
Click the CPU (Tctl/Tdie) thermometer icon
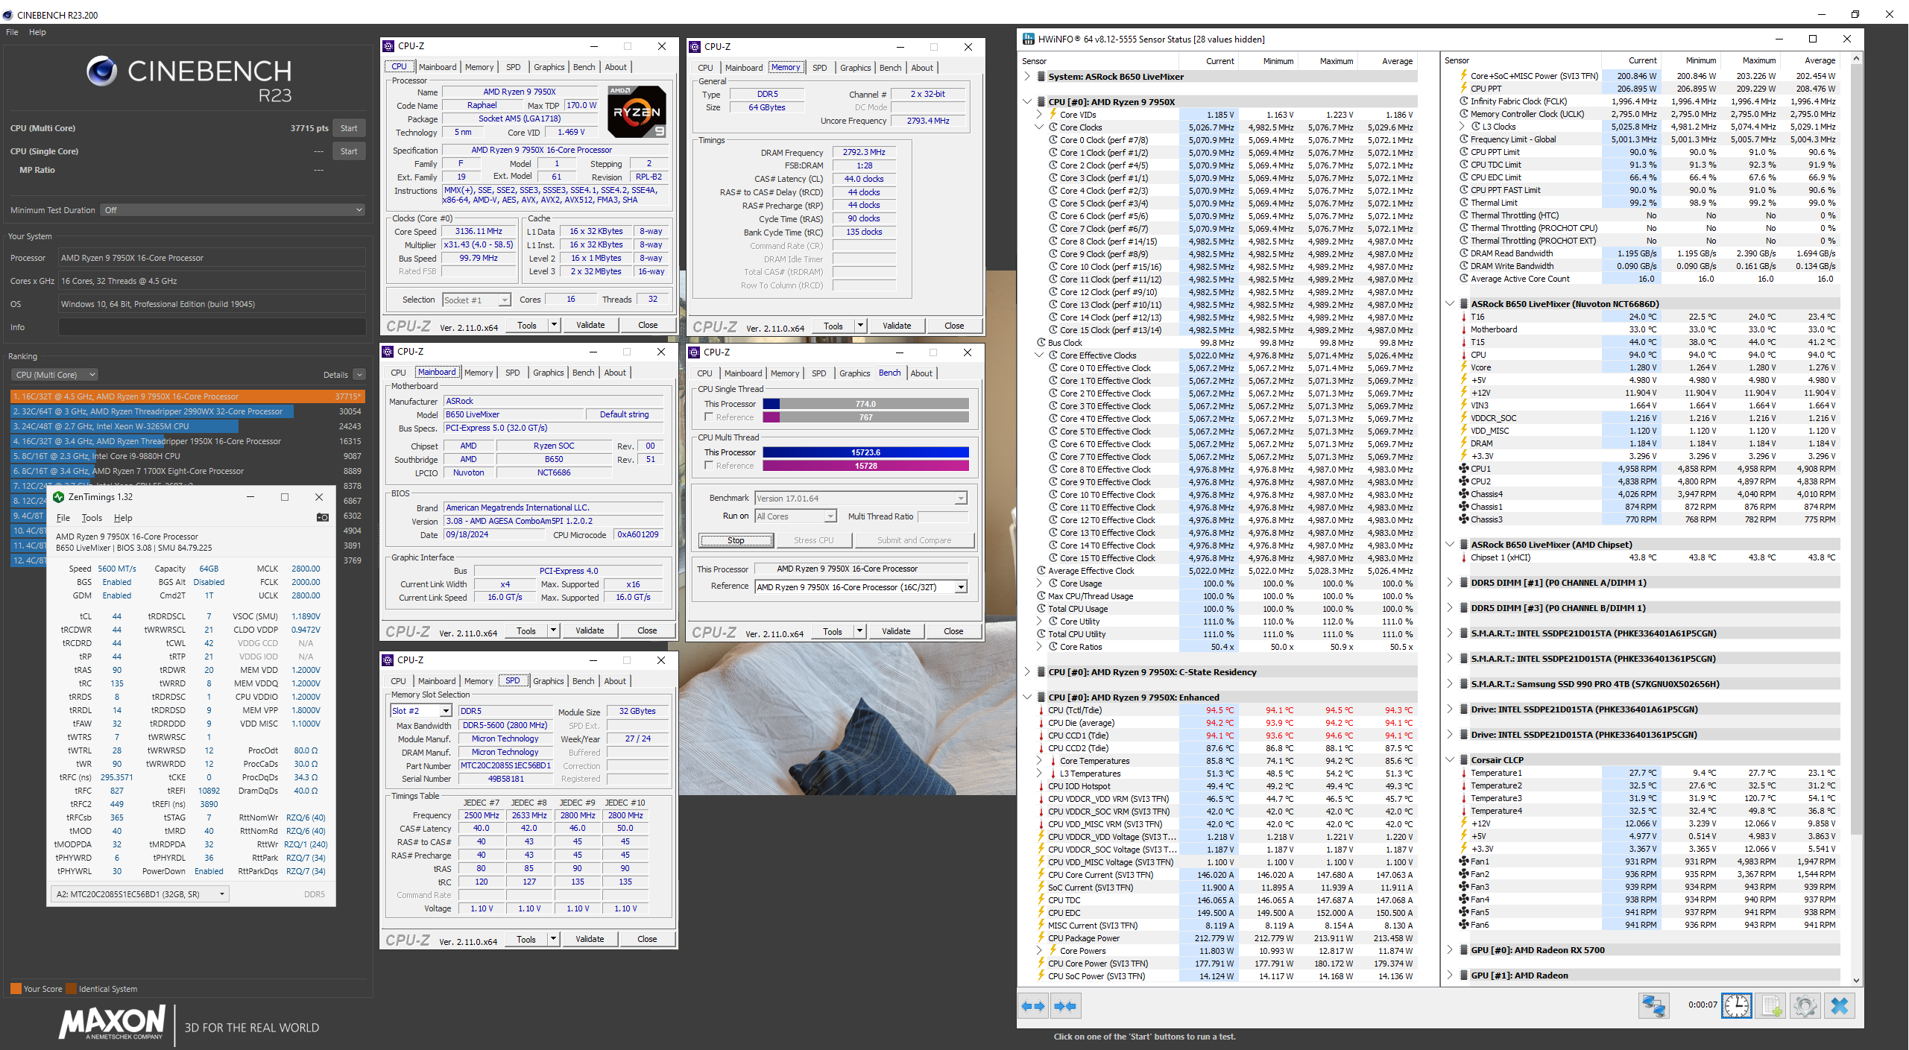(x=1041, y=710)
